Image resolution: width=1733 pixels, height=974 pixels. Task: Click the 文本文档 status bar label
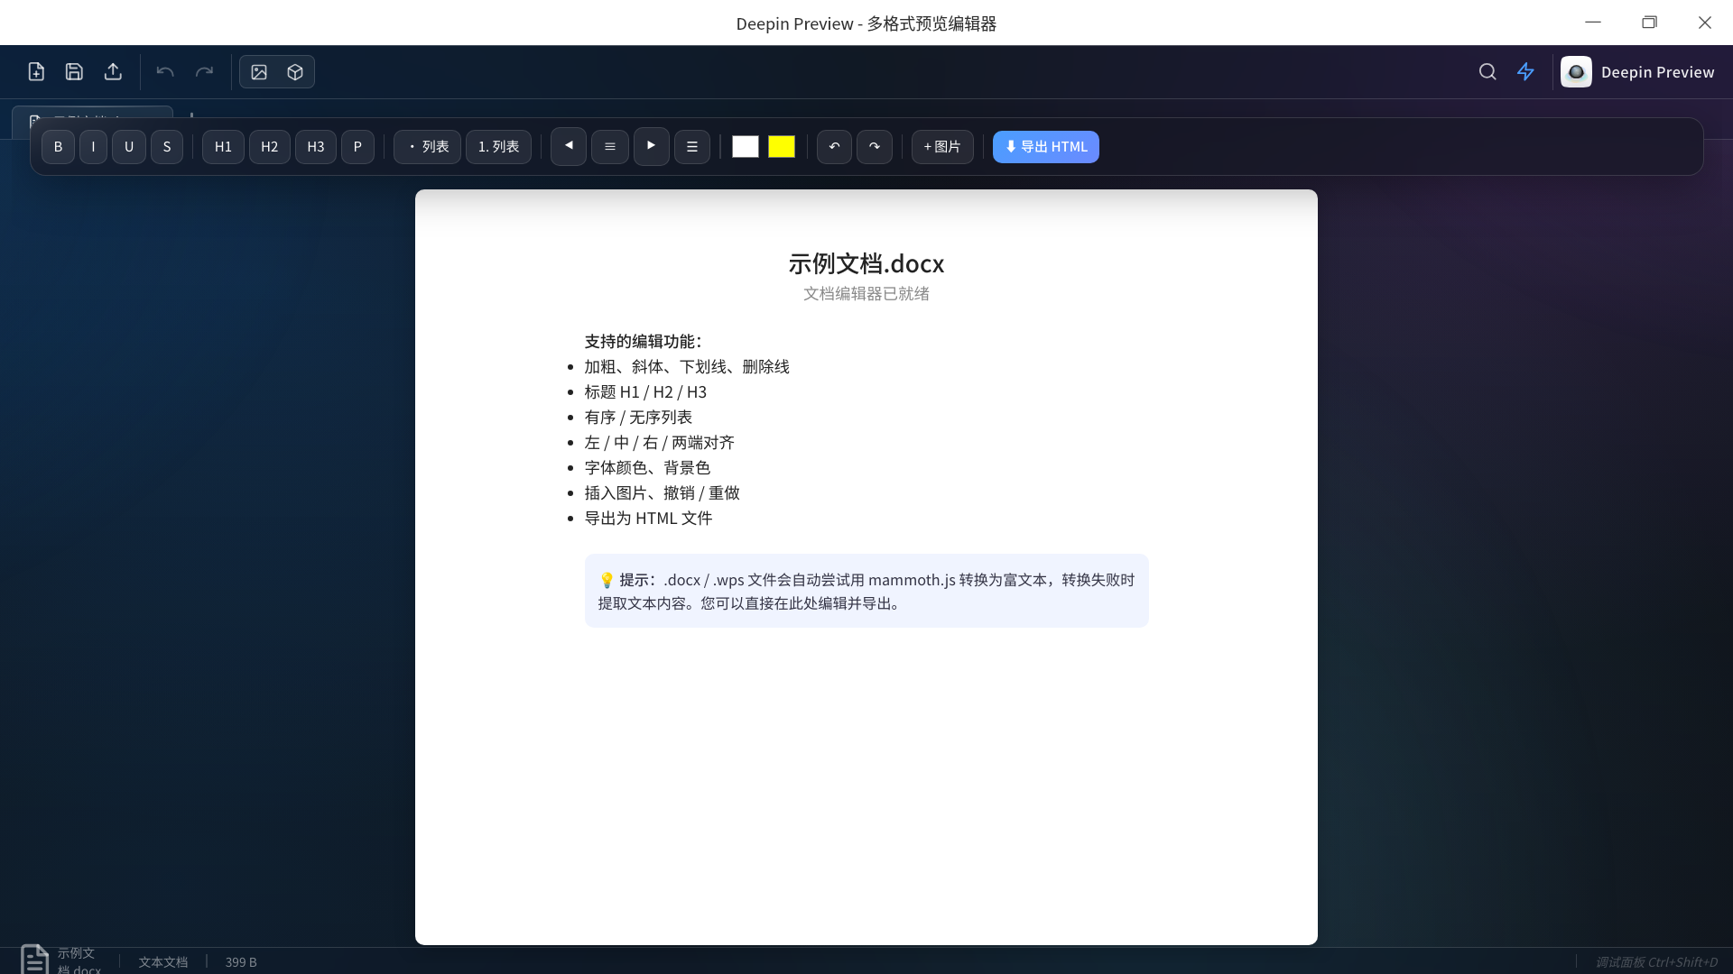click(163, 962)
